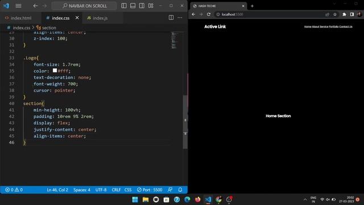Open browser side panel icon
Image resolution: width=364 pixels, height=205 pixels.
(x=352, y=14)
